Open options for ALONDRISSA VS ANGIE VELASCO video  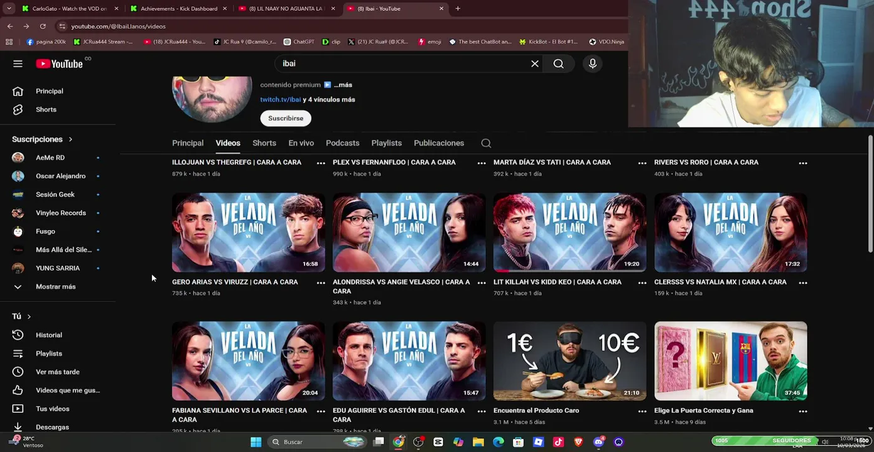pyautogui.click(x=482, y=282)
